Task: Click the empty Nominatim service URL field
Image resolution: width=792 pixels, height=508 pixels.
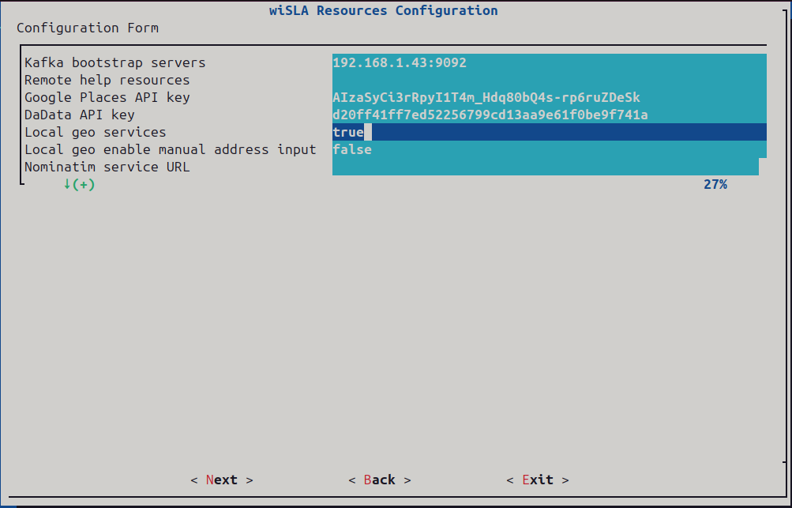Action: 545,167
